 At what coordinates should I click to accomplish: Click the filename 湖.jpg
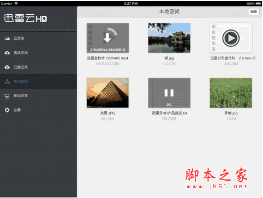click(x=169, y=58)
